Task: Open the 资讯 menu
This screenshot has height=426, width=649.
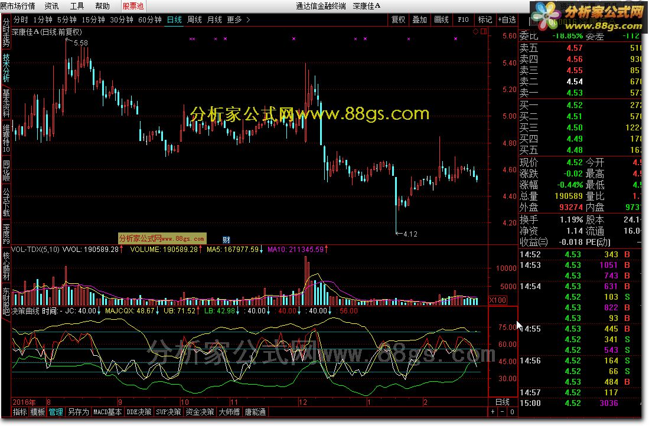Action: [x=52, y=6]
